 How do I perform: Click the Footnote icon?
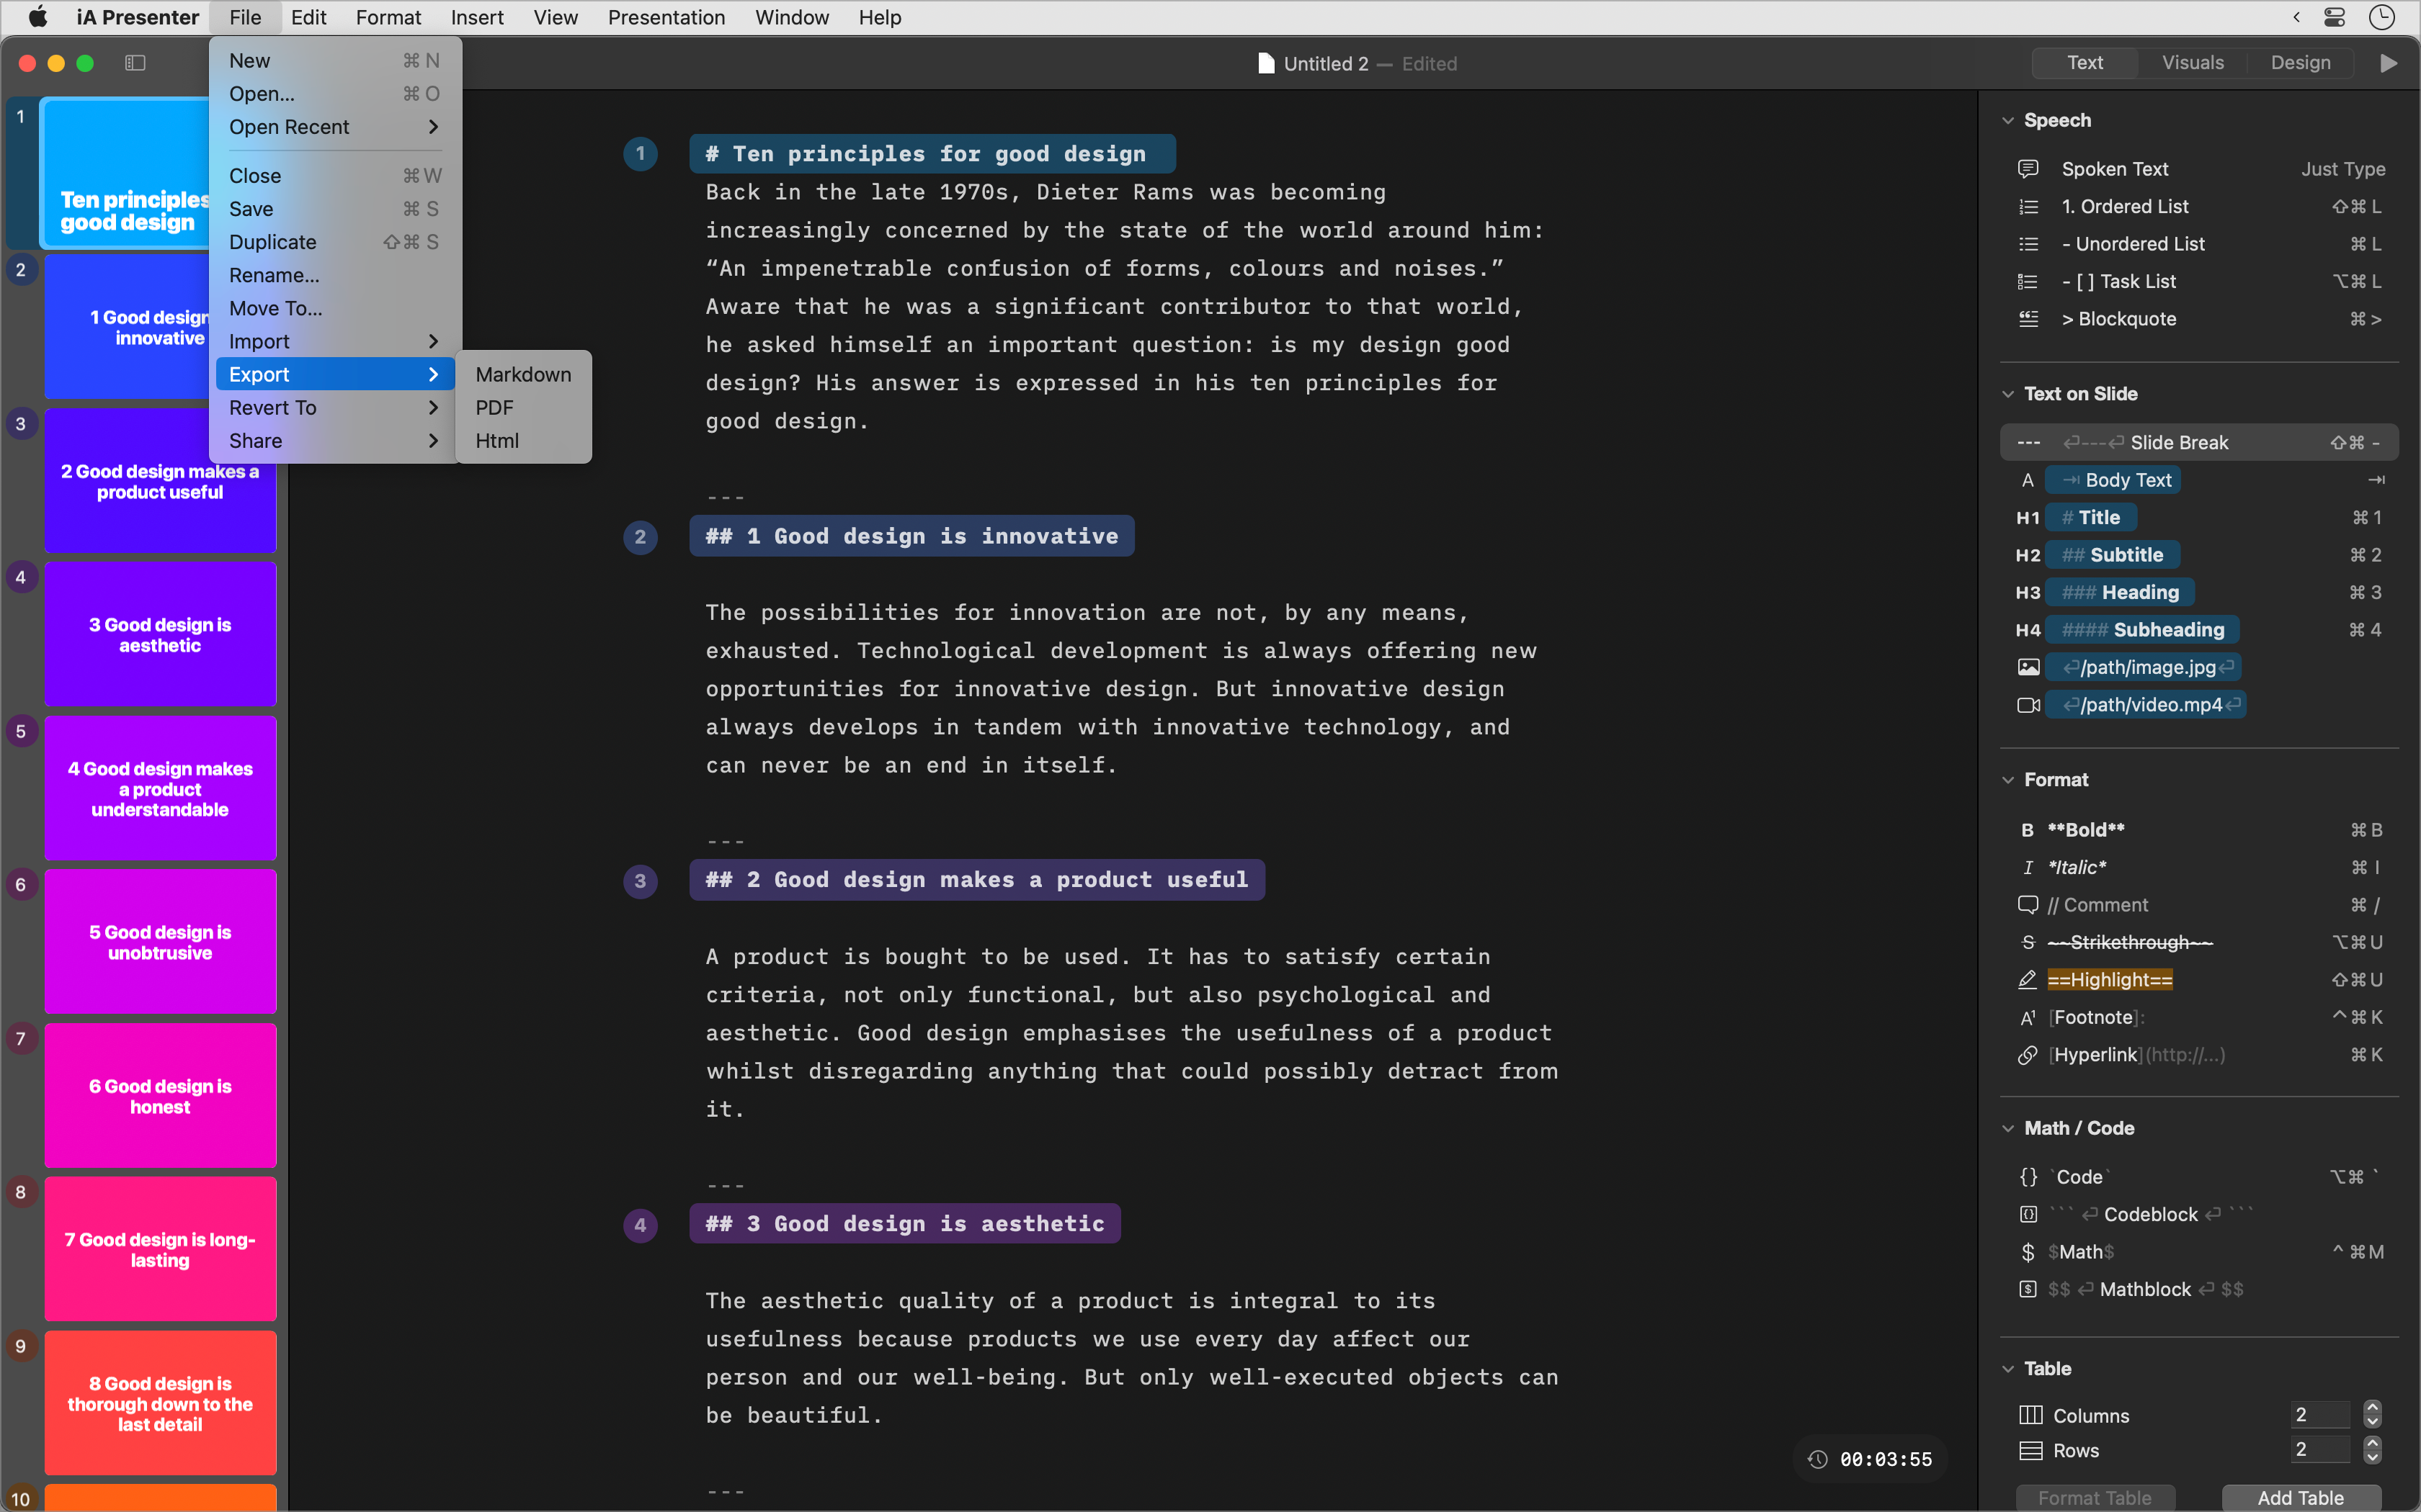pyautogui.click(x=2027, y=1017)
